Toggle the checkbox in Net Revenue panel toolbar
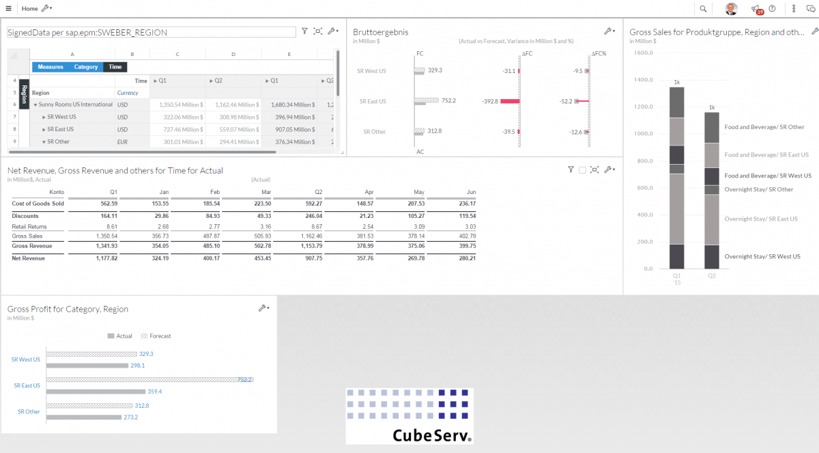This screenshot has height=453, width=819. point(581,169)
